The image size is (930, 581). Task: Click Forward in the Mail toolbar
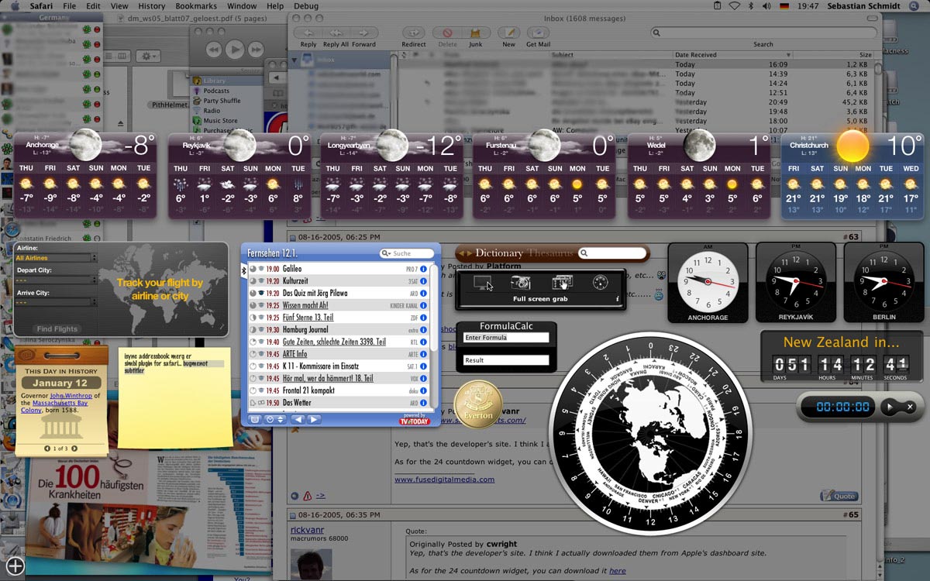click(x=363, y=33)
